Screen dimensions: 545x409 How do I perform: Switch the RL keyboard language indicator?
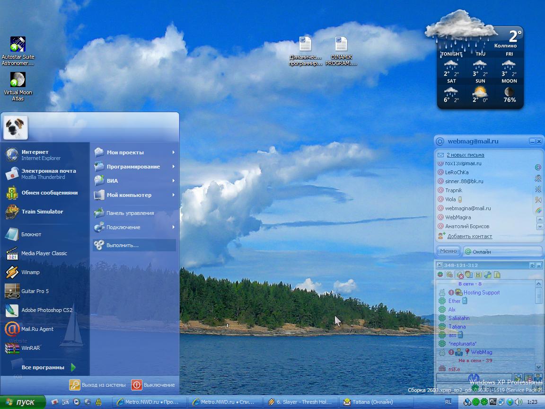(448, 402)
